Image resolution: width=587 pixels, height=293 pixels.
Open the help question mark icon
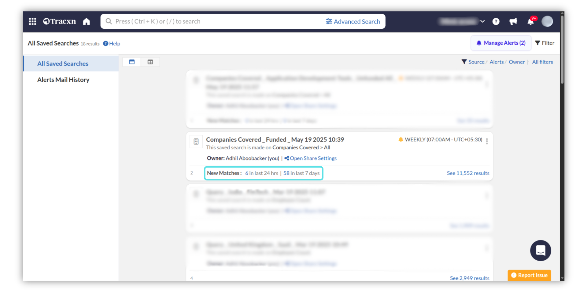tap(496, 22)
